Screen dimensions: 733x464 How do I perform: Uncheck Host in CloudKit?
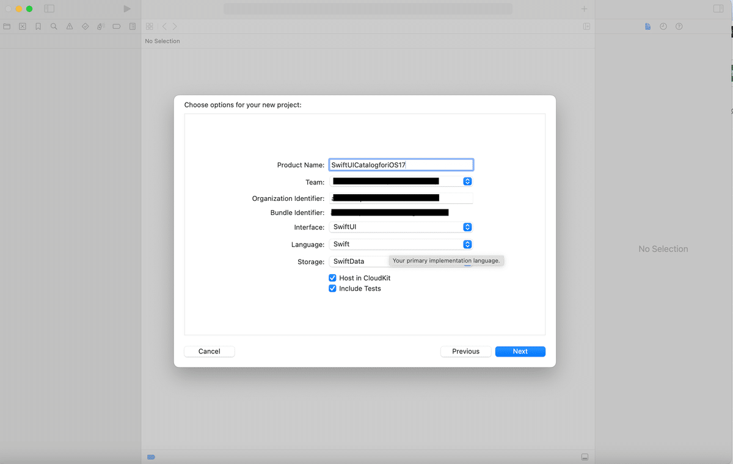tap(332, 278)
